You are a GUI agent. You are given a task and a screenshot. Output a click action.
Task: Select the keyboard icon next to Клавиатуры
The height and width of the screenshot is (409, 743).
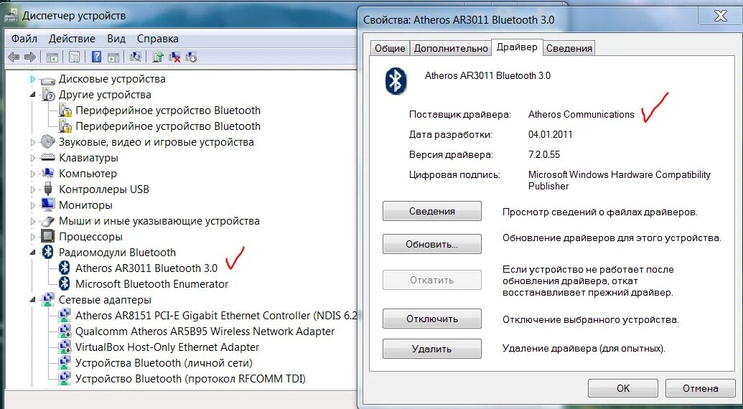click(48, 158)
